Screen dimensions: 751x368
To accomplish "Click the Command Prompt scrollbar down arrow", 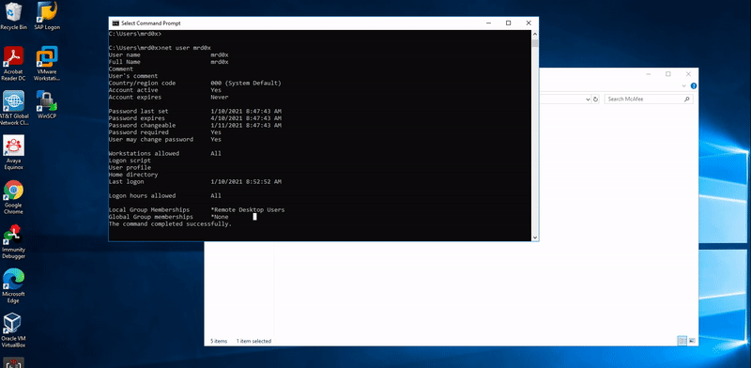I will 534,237.
